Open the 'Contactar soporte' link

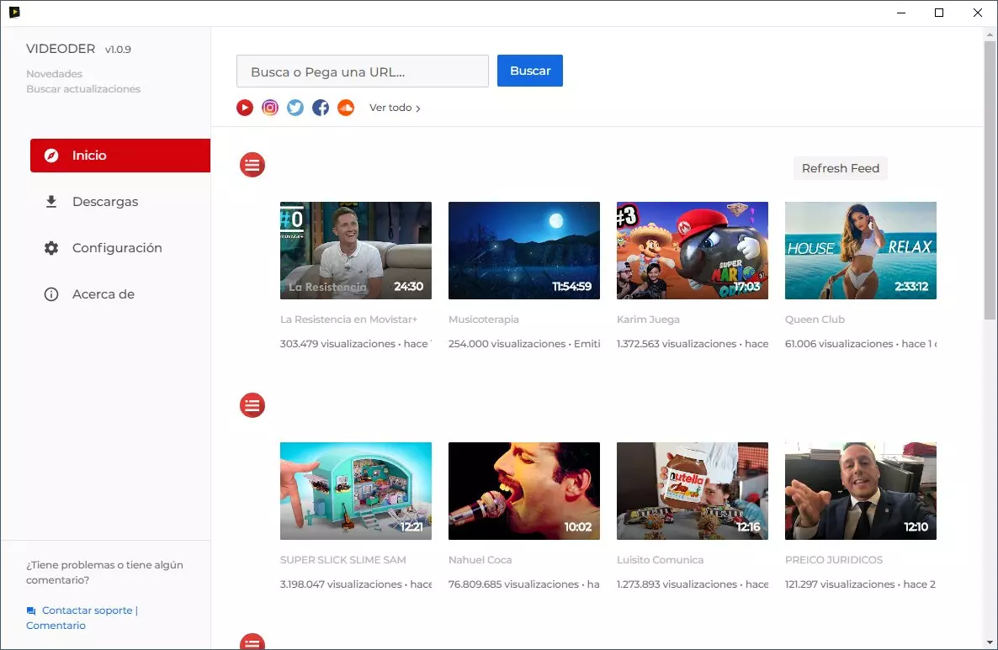pyautogui.click(x=87, y=610)
